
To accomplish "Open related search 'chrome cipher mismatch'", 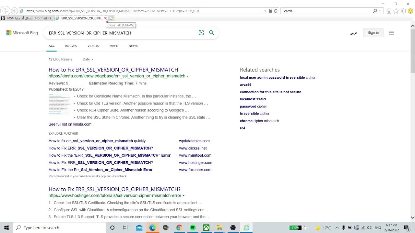I will (259, 121).
